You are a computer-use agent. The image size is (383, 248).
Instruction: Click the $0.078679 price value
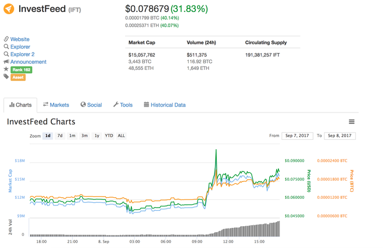click(147, 9)
